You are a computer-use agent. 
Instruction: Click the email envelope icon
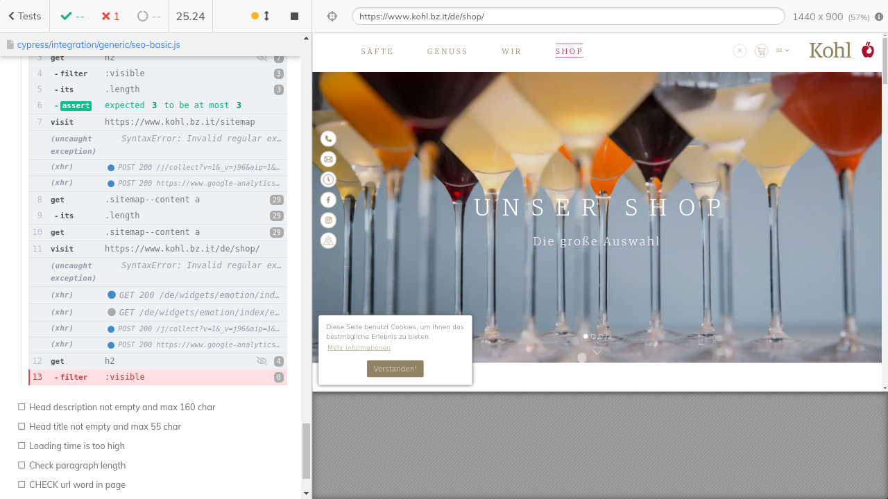(328, 159)
